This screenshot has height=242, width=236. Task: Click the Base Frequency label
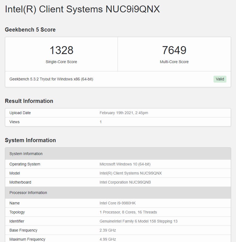[23, 230]
